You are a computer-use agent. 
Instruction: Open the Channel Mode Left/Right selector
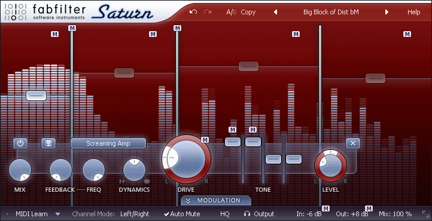click(x=135, y=214)
